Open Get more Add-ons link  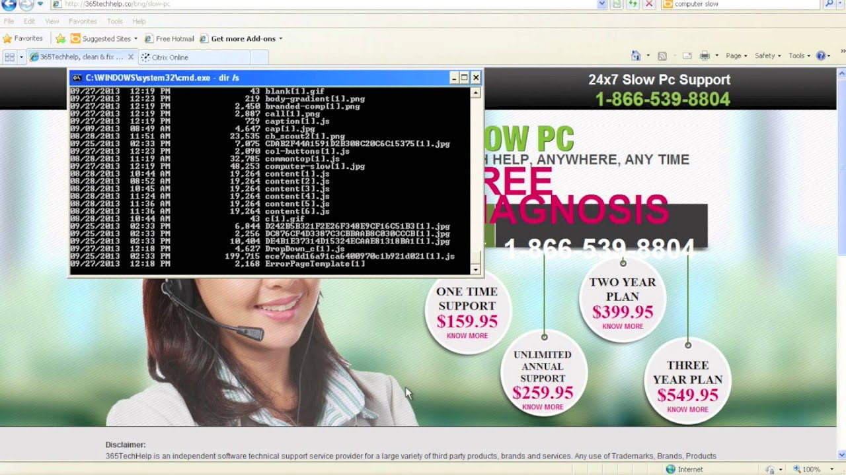pyautogui.click(x=238, y=39)
